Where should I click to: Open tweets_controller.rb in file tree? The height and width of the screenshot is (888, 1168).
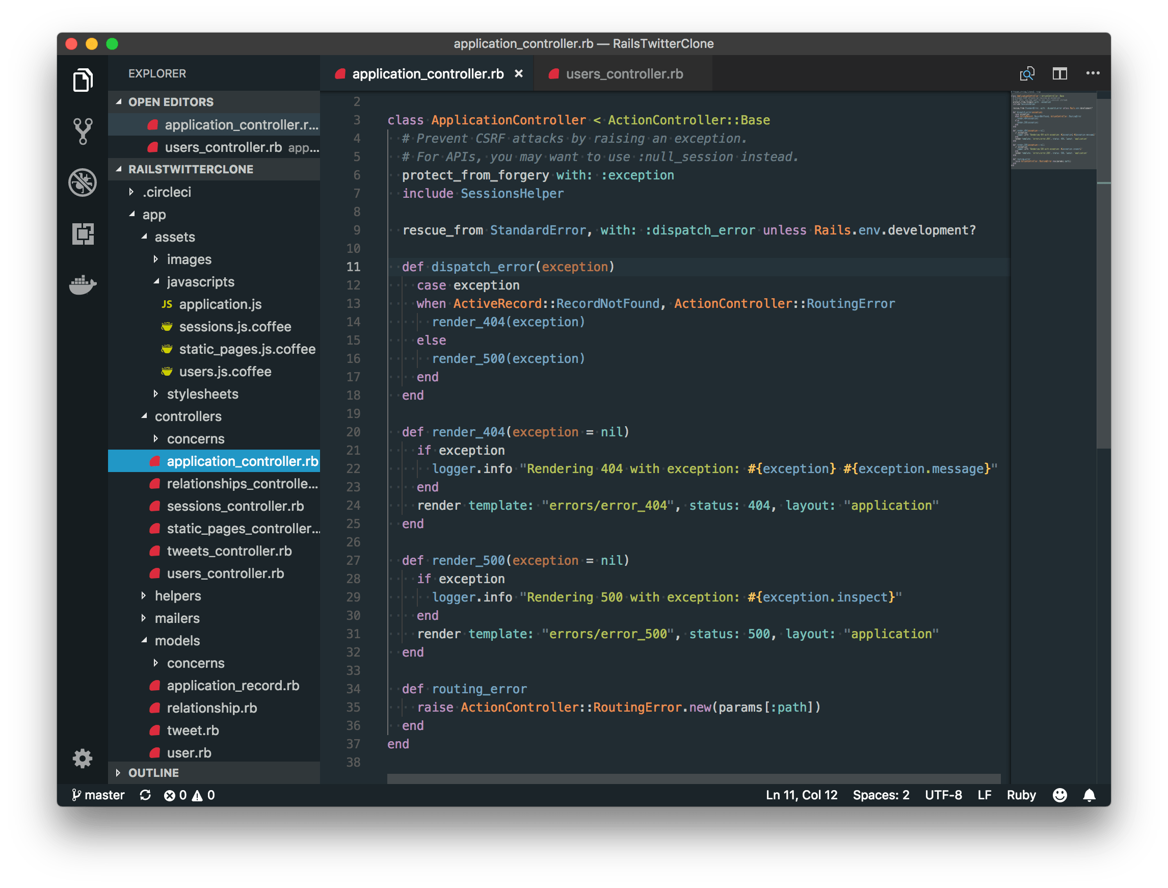pyautogui.click(x=229, y=551)
